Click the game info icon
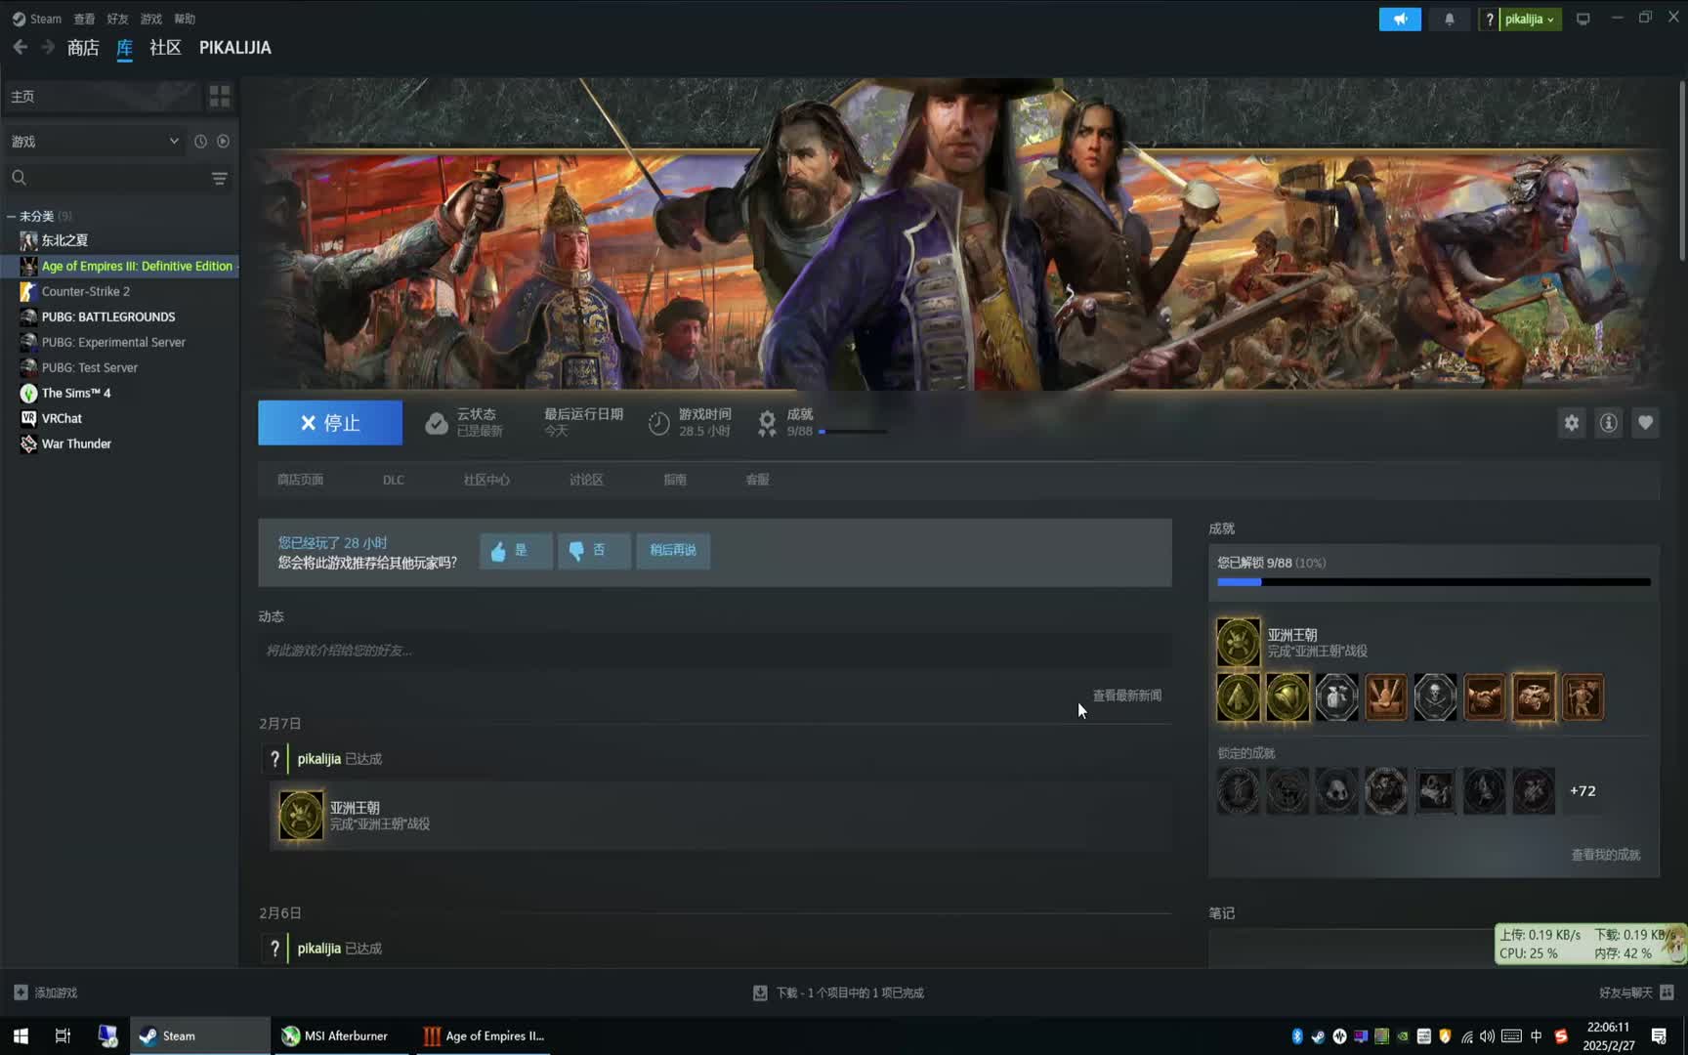Image resolution: width=1688 pixels, height=1055 pixels. tap(1608, 423)
